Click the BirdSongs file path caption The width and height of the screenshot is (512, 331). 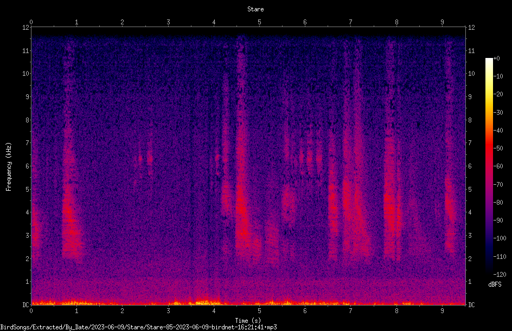(138, 327)
